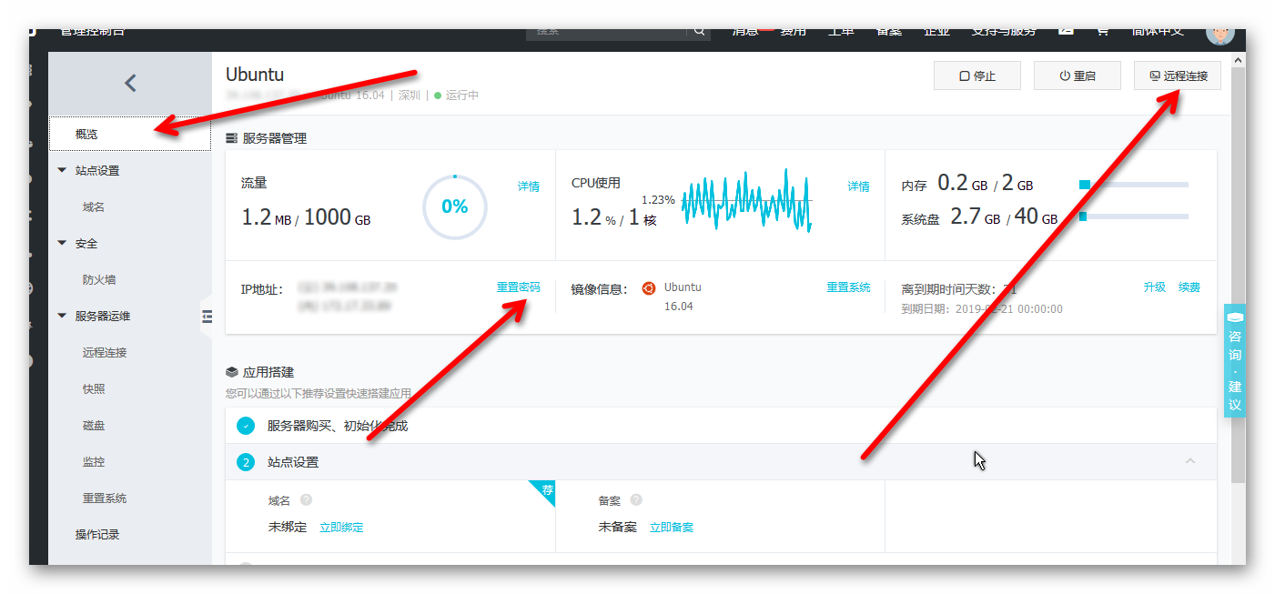Open 详情 link for CPU使用
1275x594 pixels.
coord(859,186)
